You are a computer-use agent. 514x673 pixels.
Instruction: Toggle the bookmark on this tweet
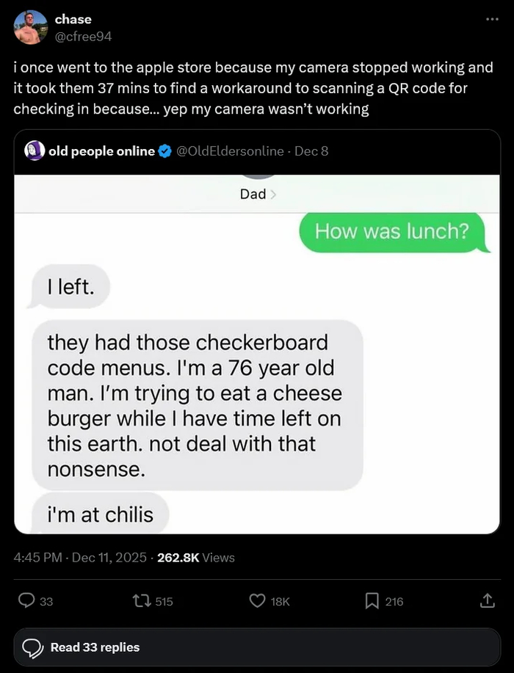[373, 601]
